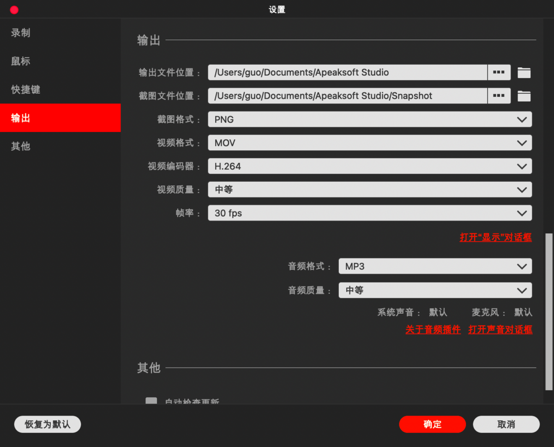Expand the 帧率 30 fps dropdown

pyautogui.click(x=370, y=213)
